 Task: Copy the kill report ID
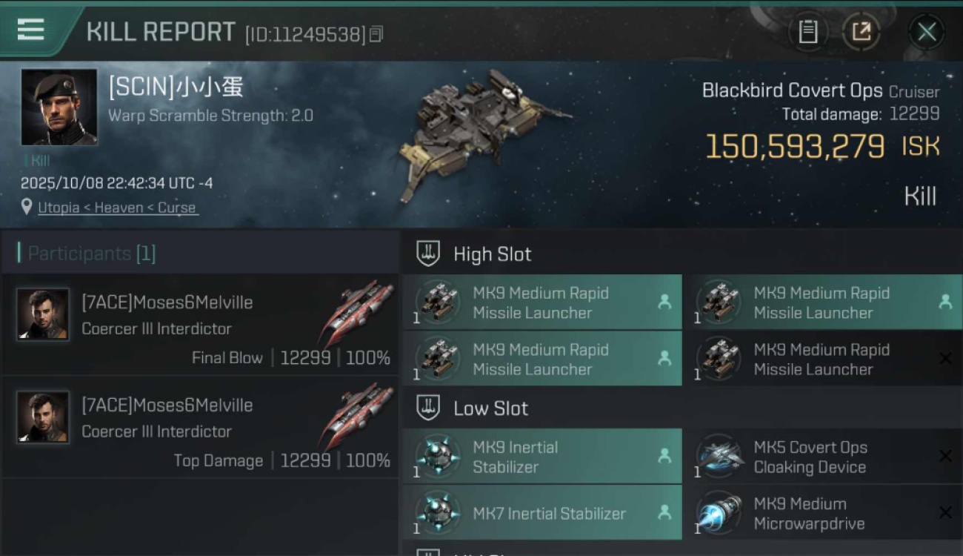click(376, 34)
